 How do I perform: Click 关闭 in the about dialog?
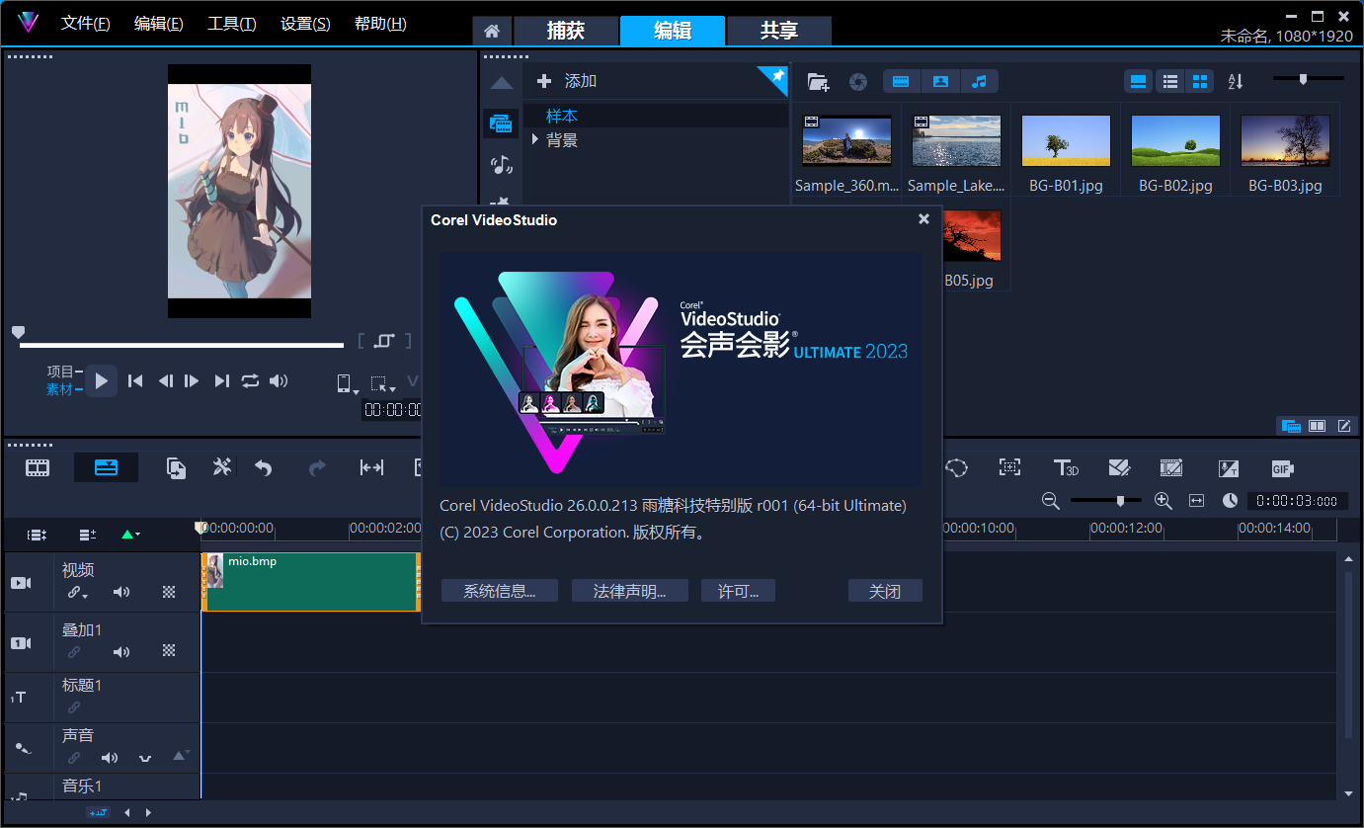[x=885, y=591]
